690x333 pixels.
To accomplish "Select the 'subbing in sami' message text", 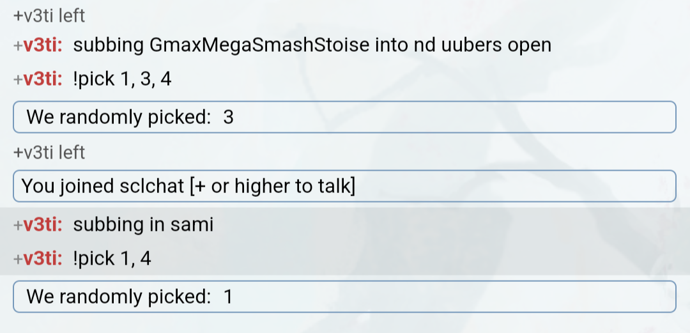I will coord(143,224).
